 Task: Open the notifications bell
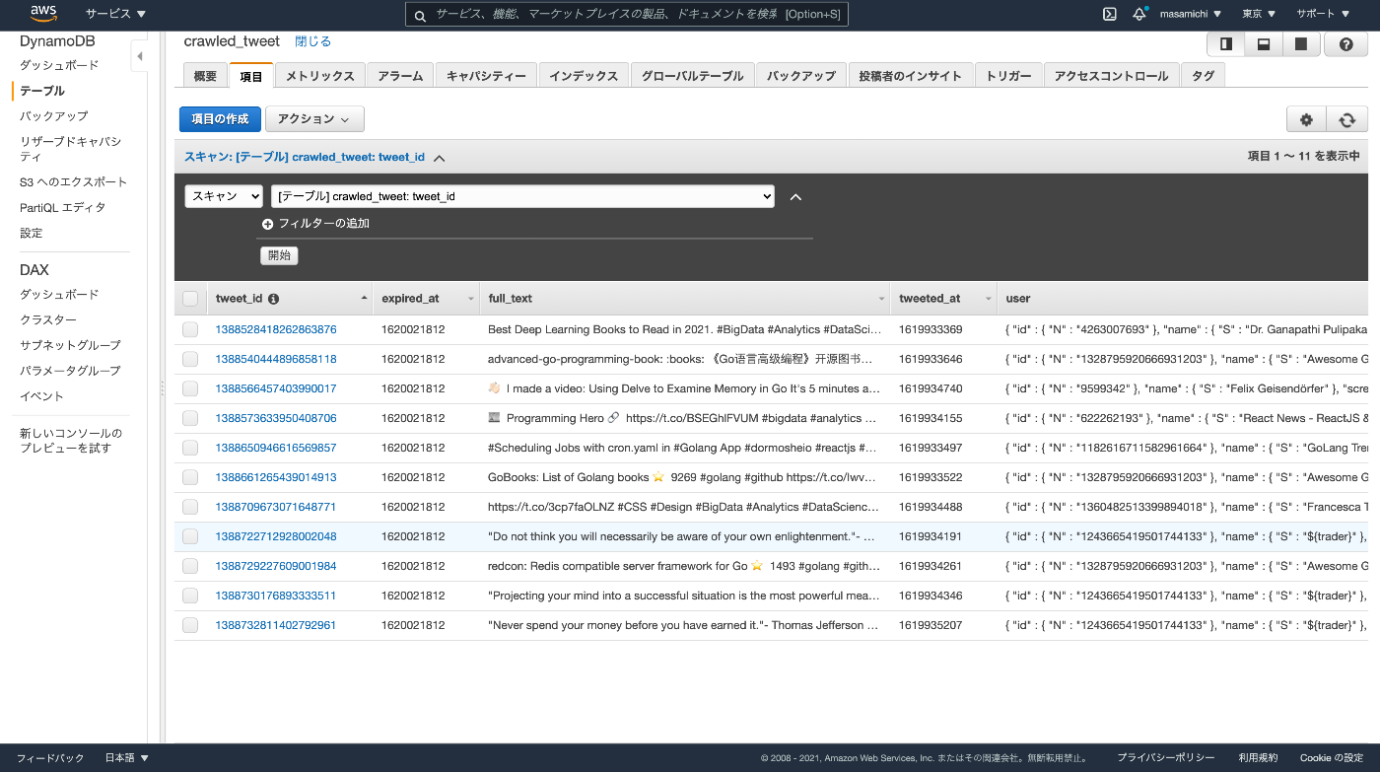[x=1139, y=14]
